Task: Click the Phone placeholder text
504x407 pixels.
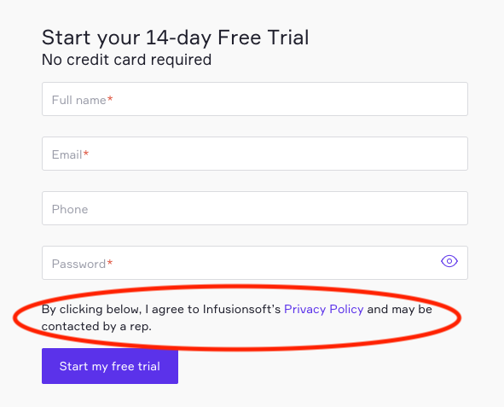Action: (x=70, y=209)
